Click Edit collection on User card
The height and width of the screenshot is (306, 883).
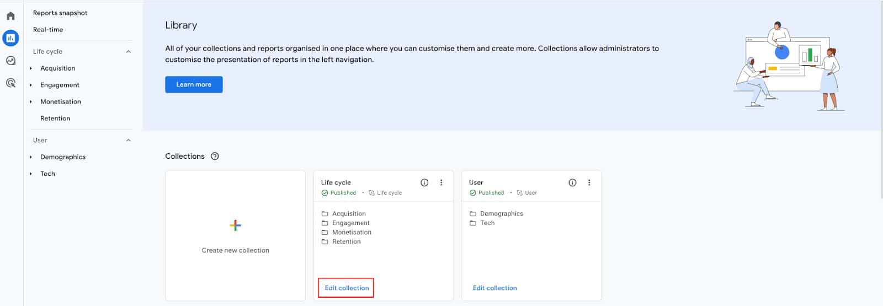tap(494, 288)
